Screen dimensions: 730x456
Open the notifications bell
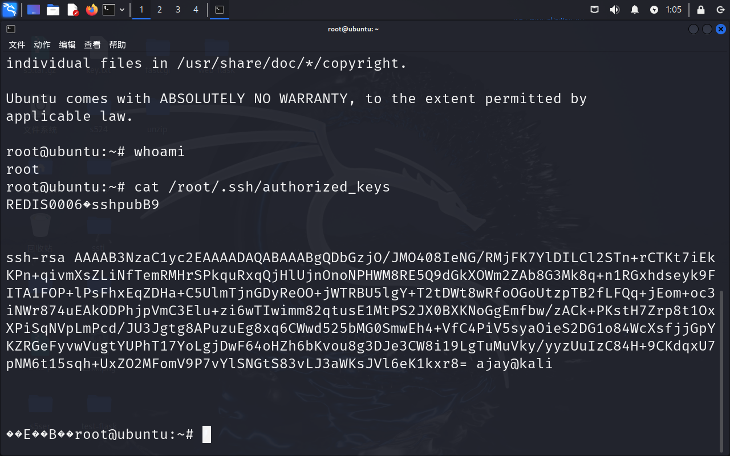634,10
